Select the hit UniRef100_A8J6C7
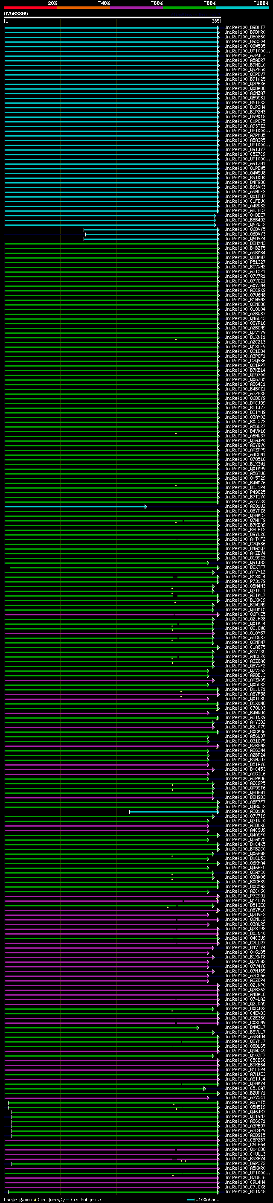273x1203 pixels. coord(245,211)
